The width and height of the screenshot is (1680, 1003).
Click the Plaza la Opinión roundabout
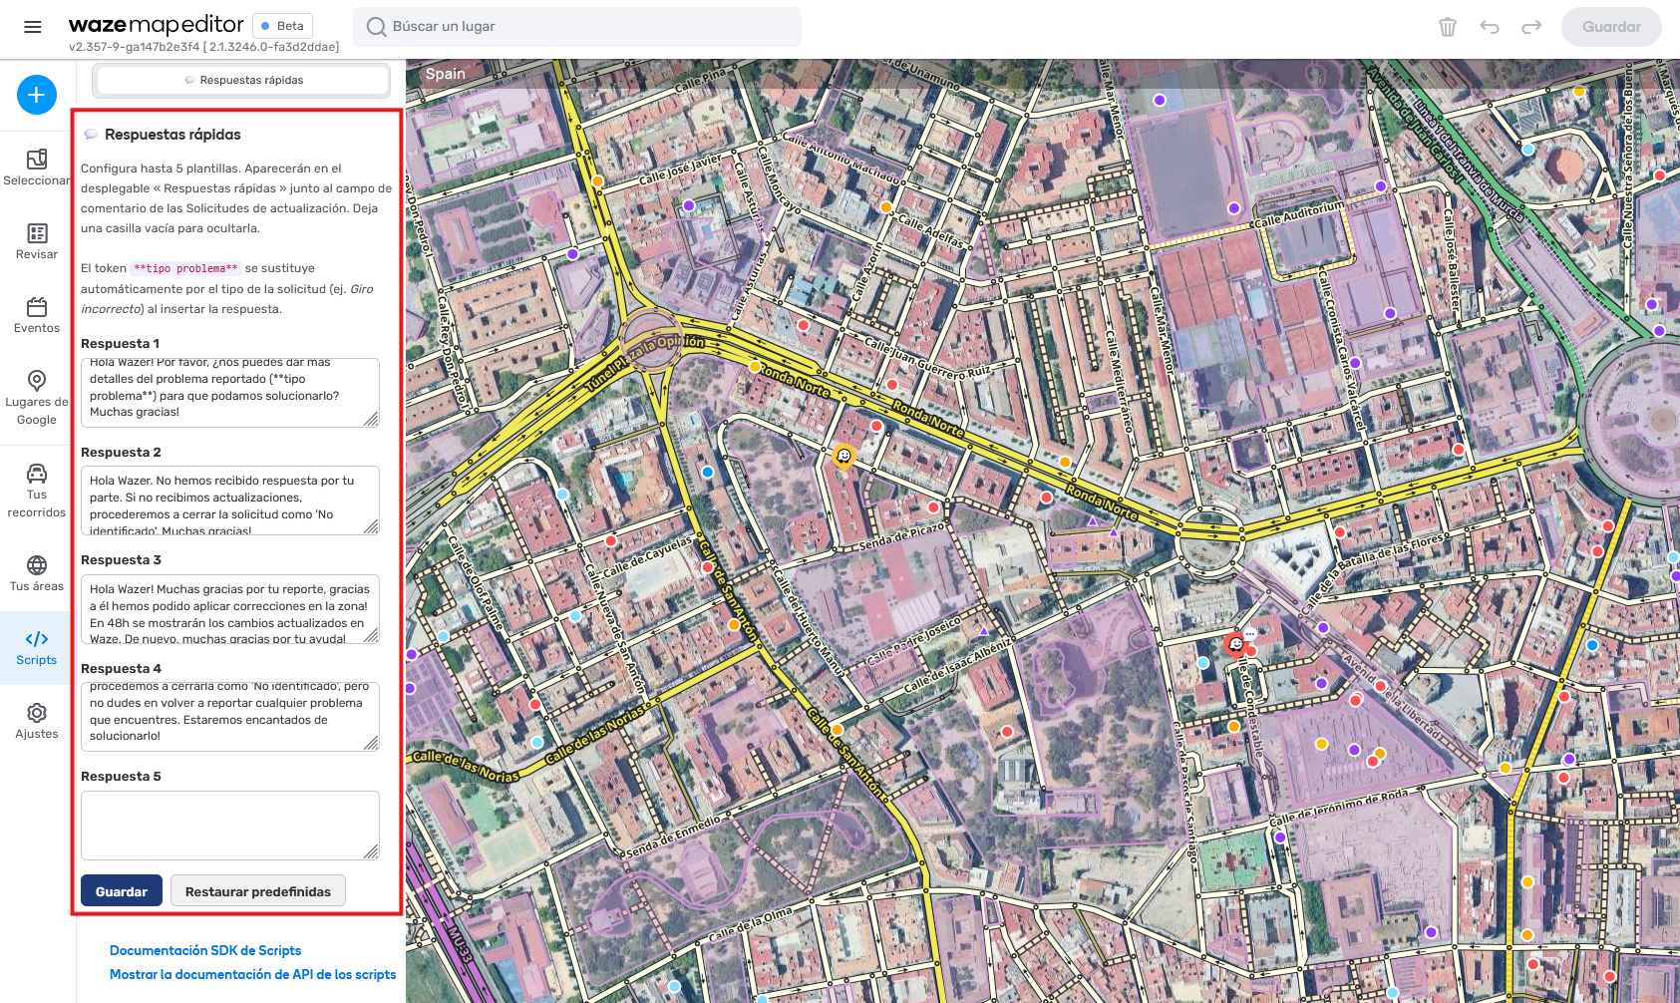[650, 340]
